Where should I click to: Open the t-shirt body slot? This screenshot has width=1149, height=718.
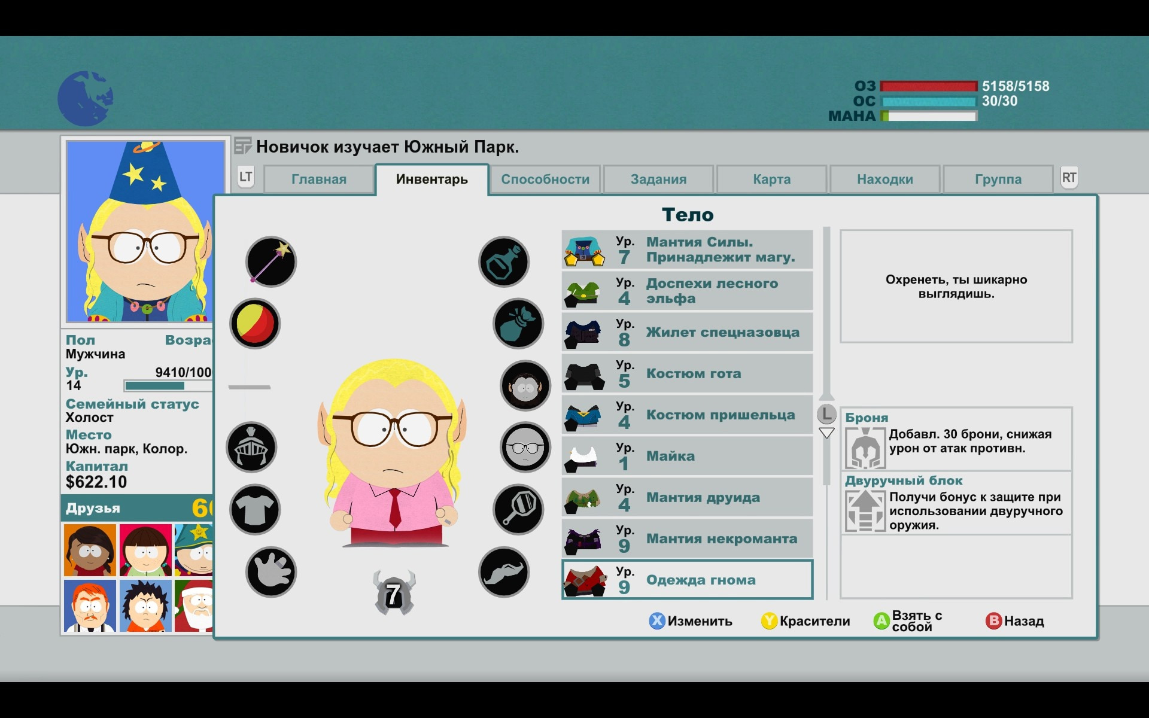point(255,510)
